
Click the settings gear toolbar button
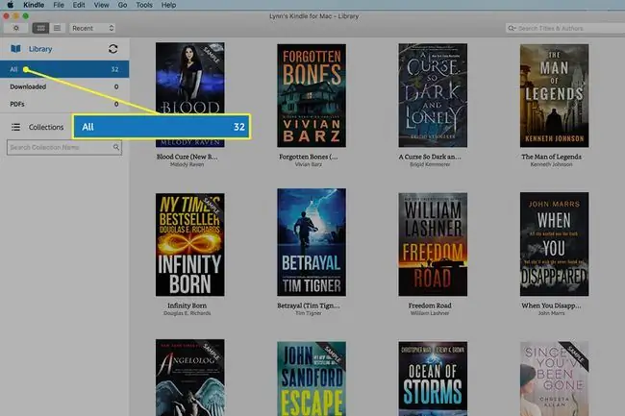pos(16,28)
